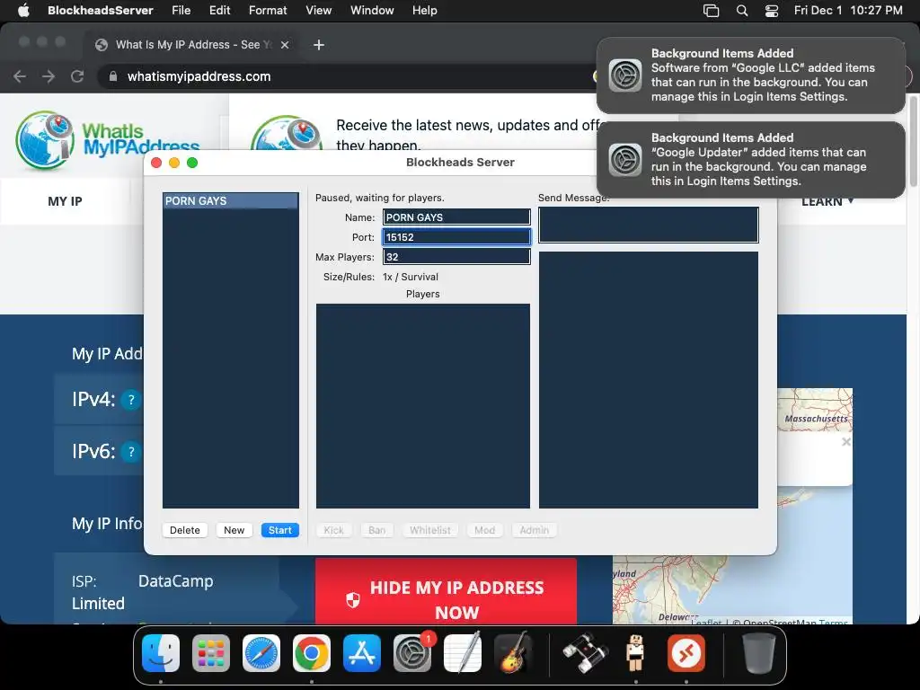920x690 pixels.
Task: Click the Hide My IP Address Now button
Action: (x=446, y=590)
